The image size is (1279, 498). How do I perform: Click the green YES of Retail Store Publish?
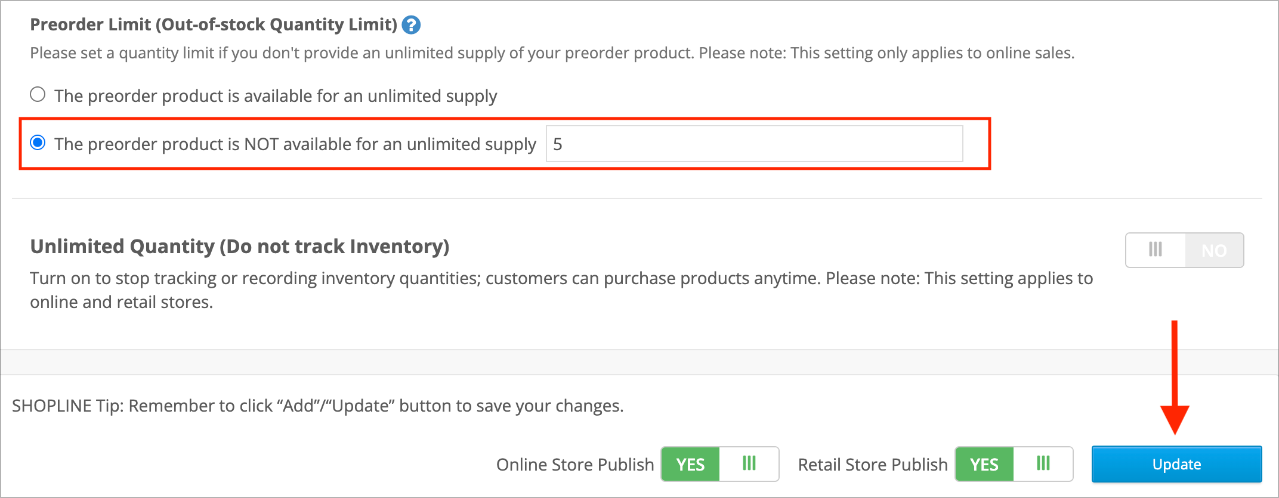pos(984,464)
